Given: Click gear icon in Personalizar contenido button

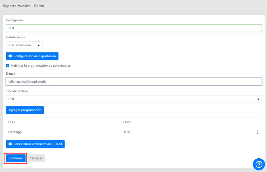Looking at the screenshot, I should point(10,144).
